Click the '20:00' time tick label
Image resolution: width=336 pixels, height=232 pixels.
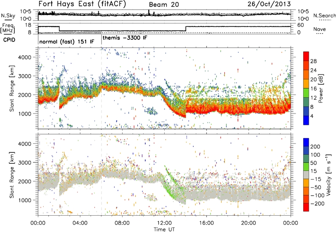tap(249, 223)
